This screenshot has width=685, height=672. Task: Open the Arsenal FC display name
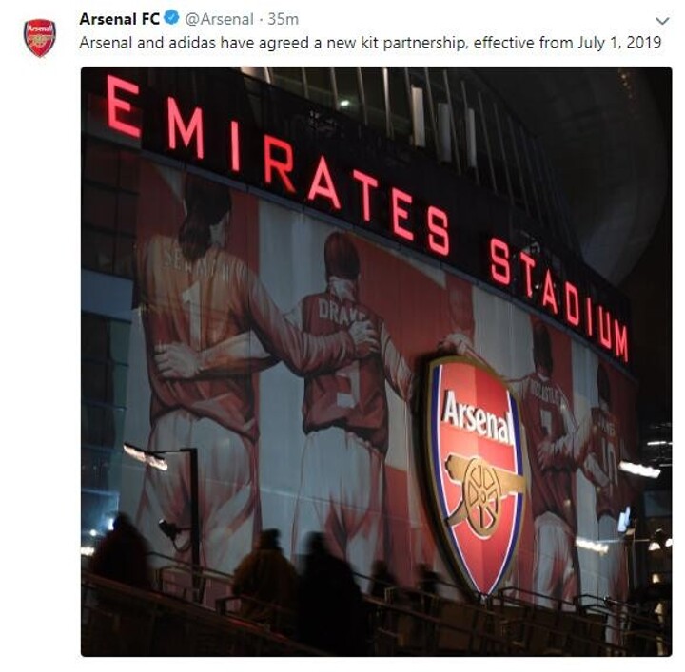pos(120,18)
